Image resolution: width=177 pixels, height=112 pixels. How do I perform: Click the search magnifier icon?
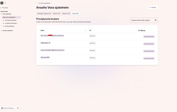pos(156,20)
